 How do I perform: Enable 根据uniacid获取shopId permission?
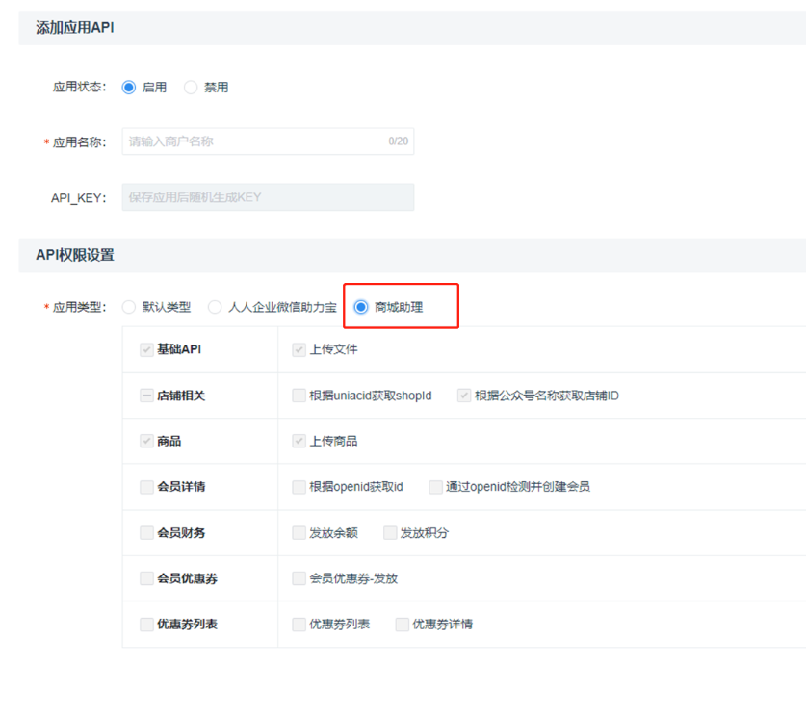[299, 396]
